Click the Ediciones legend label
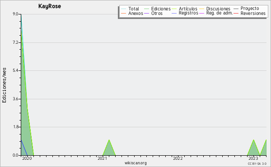 tap(161, 9)
